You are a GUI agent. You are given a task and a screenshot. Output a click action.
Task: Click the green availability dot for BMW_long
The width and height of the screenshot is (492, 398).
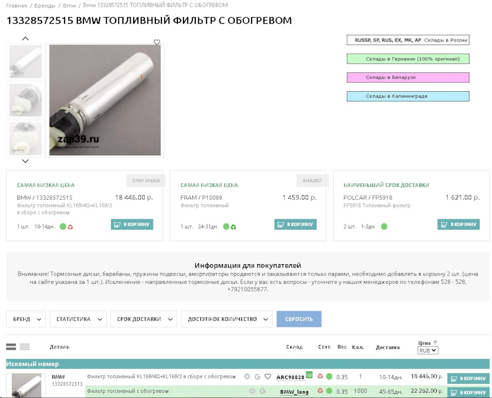pos(330,390)
